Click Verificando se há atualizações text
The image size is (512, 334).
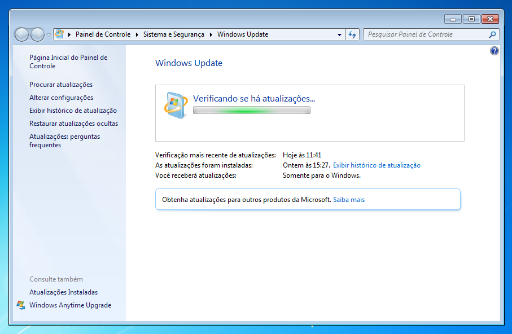(x=253, y=99)
